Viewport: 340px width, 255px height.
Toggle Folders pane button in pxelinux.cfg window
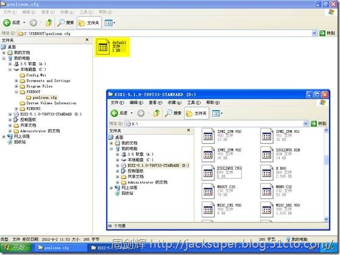click(x=89, y=23)
